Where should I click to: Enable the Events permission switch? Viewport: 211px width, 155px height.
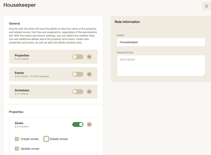coord(78,74)
